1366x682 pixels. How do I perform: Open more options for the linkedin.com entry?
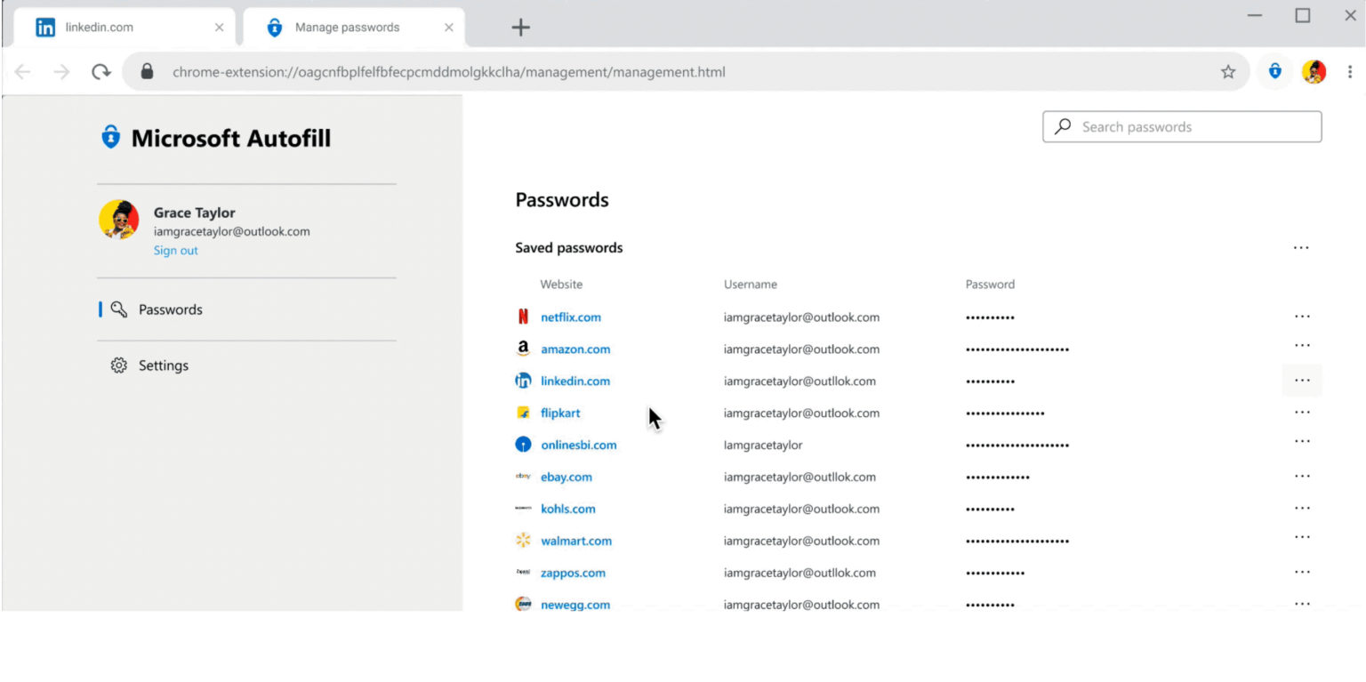point(1302,381)
